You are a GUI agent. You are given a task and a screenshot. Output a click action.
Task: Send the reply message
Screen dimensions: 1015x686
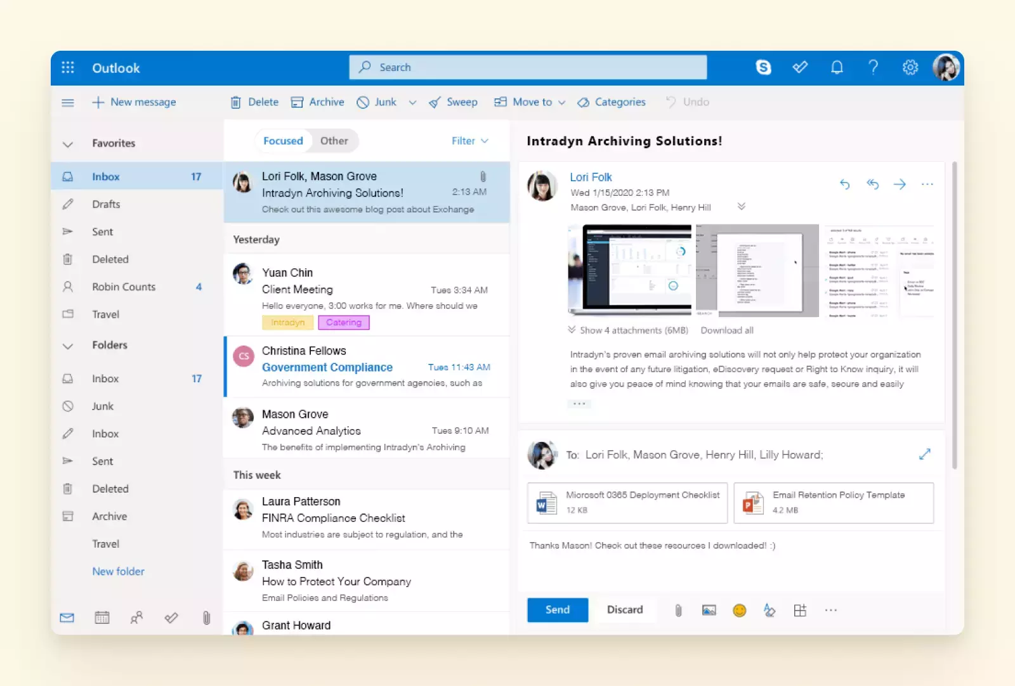coord(557,609)
